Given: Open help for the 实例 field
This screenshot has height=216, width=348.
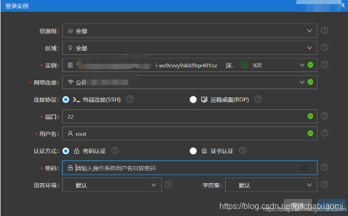Looking at the screenshot, I should [x=325, y=65].
